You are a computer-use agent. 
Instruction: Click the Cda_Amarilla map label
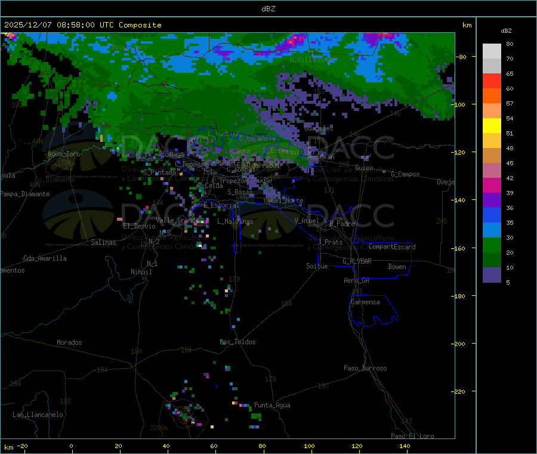pyautogui.click(x=45, y=258)
